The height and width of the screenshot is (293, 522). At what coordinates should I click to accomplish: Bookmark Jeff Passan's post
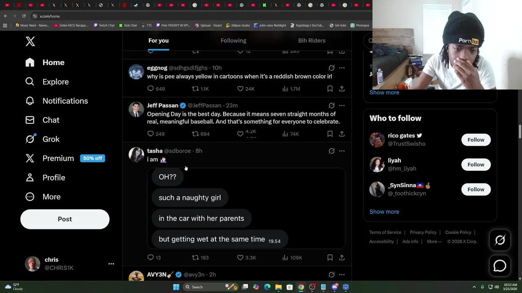point(330,134)
